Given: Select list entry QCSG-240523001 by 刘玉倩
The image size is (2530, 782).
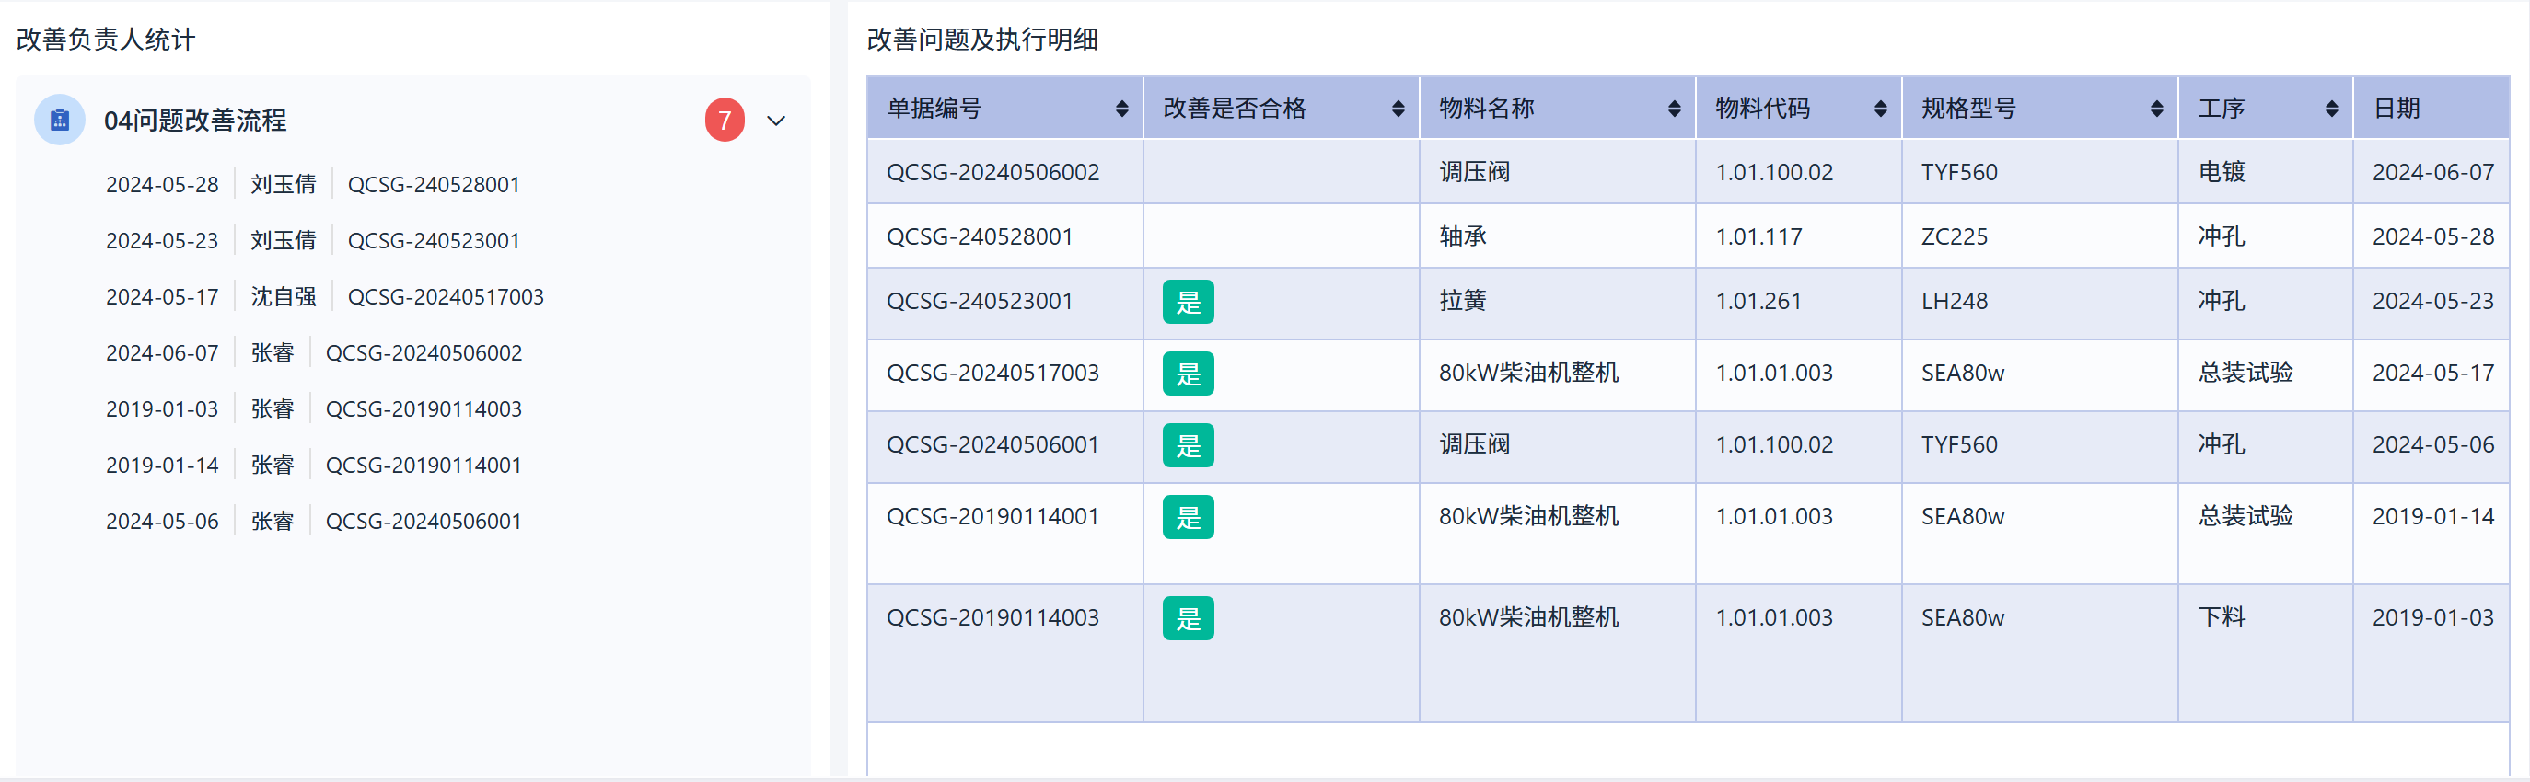Looking at the screenshot, I should (x=312, y=240).
